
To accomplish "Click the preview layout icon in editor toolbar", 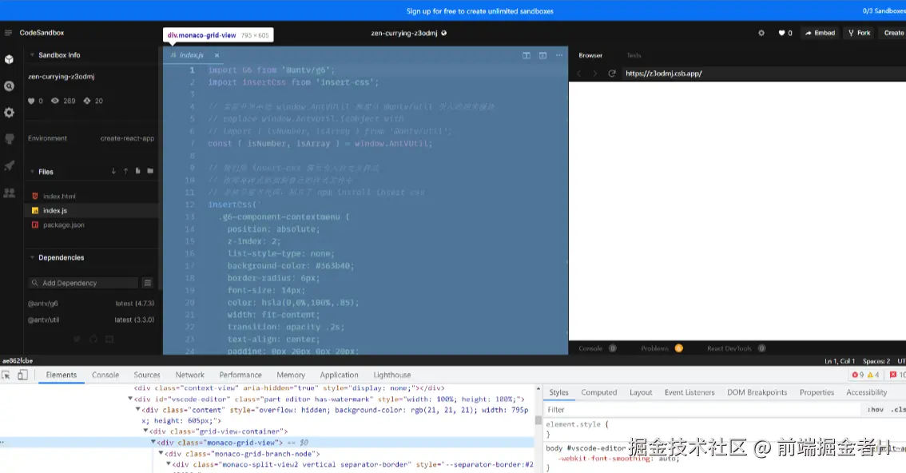I will click(x=542, y=55).
